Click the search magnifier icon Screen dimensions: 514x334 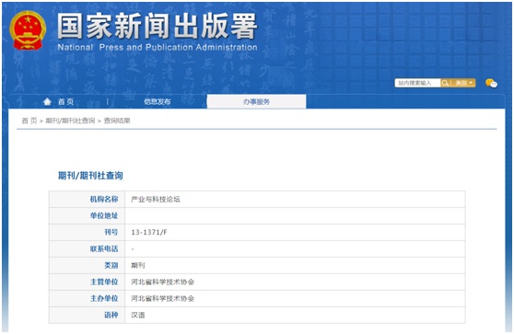[445, 83]
